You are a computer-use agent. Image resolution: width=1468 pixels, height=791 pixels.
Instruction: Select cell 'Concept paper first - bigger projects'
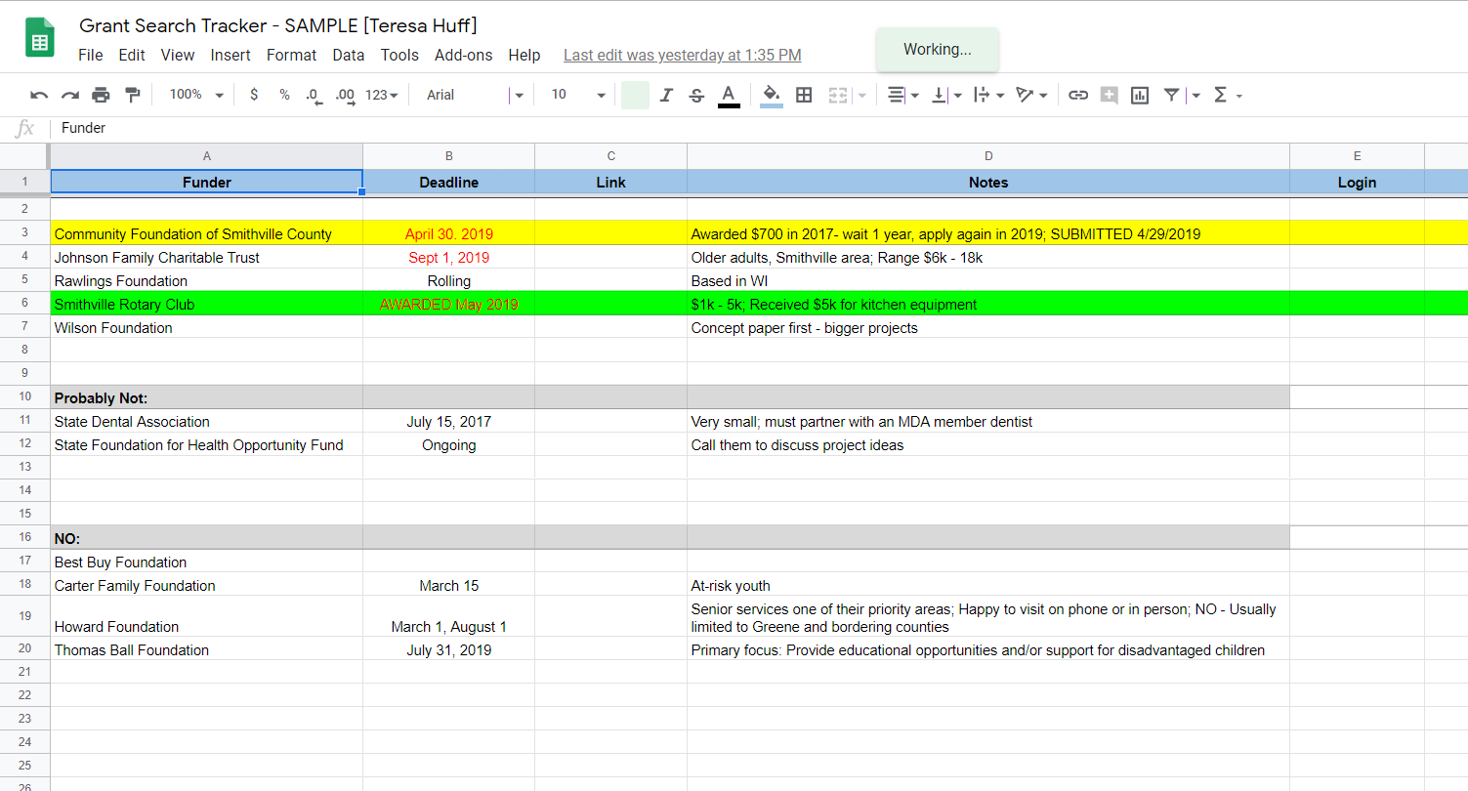tap(988, 327)
